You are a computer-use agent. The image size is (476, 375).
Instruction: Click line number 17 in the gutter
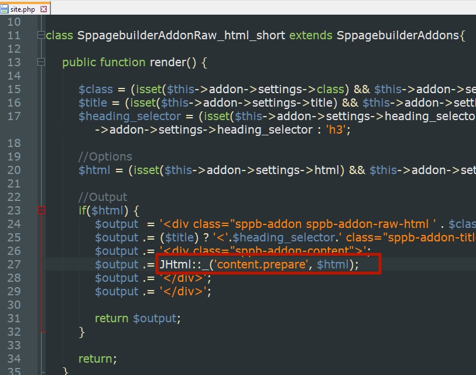click(x=13, y=116)
